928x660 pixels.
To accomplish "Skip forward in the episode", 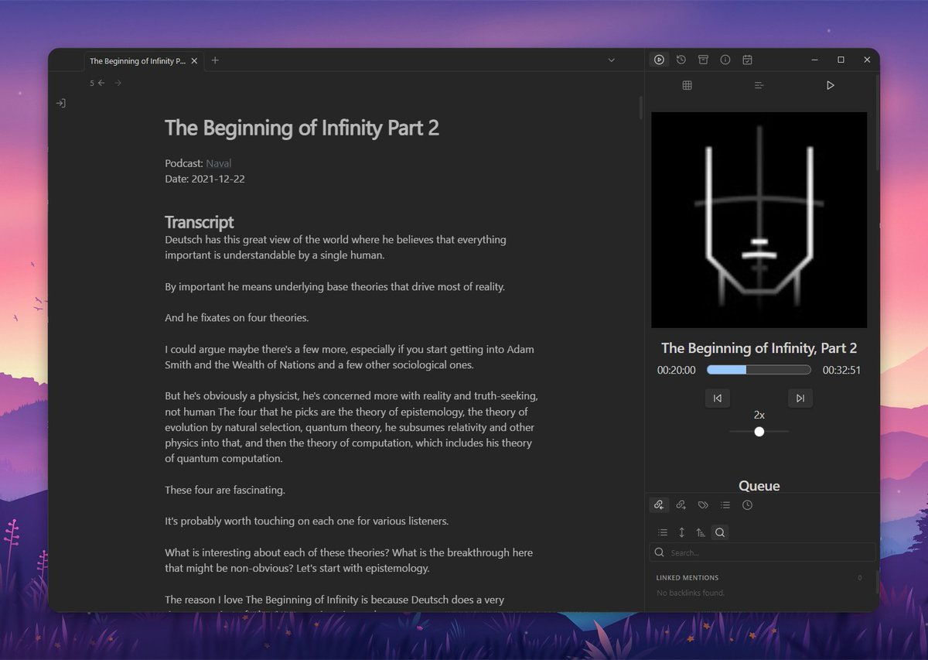I will tap(800, 398).
